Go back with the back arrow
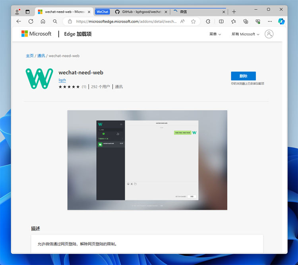This screenshot has height=265, width=298. pyautogui.click(x=19, y=21)
